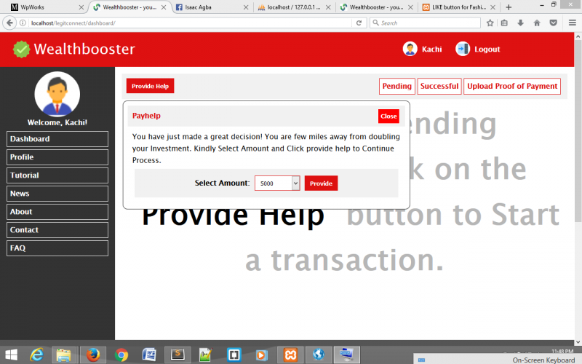Click the Firefox taskbar icon
The width and height of the screenshot is (582, 364).
[x=93, y=355]
